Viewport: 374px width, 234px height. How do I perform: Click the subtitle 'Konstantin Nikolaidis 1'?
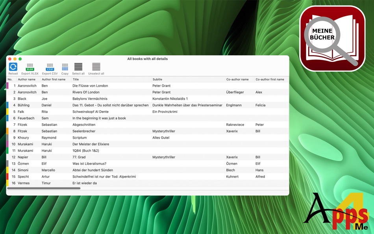click(170, 98)
